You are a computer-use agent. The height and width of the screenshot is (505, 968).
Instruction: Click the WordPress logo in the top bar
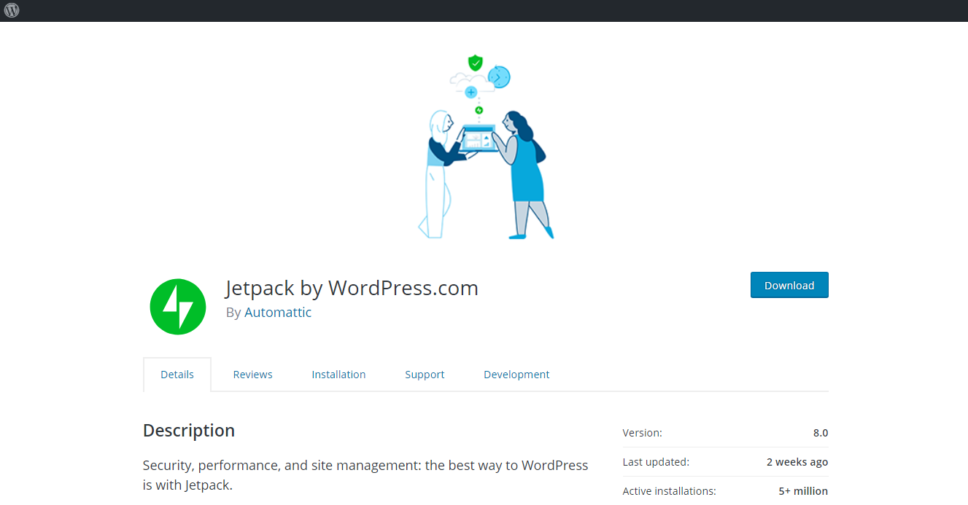point(12,10)
